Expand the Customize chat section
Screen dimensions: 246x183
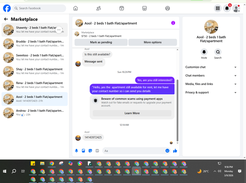(x=211, y=67)
